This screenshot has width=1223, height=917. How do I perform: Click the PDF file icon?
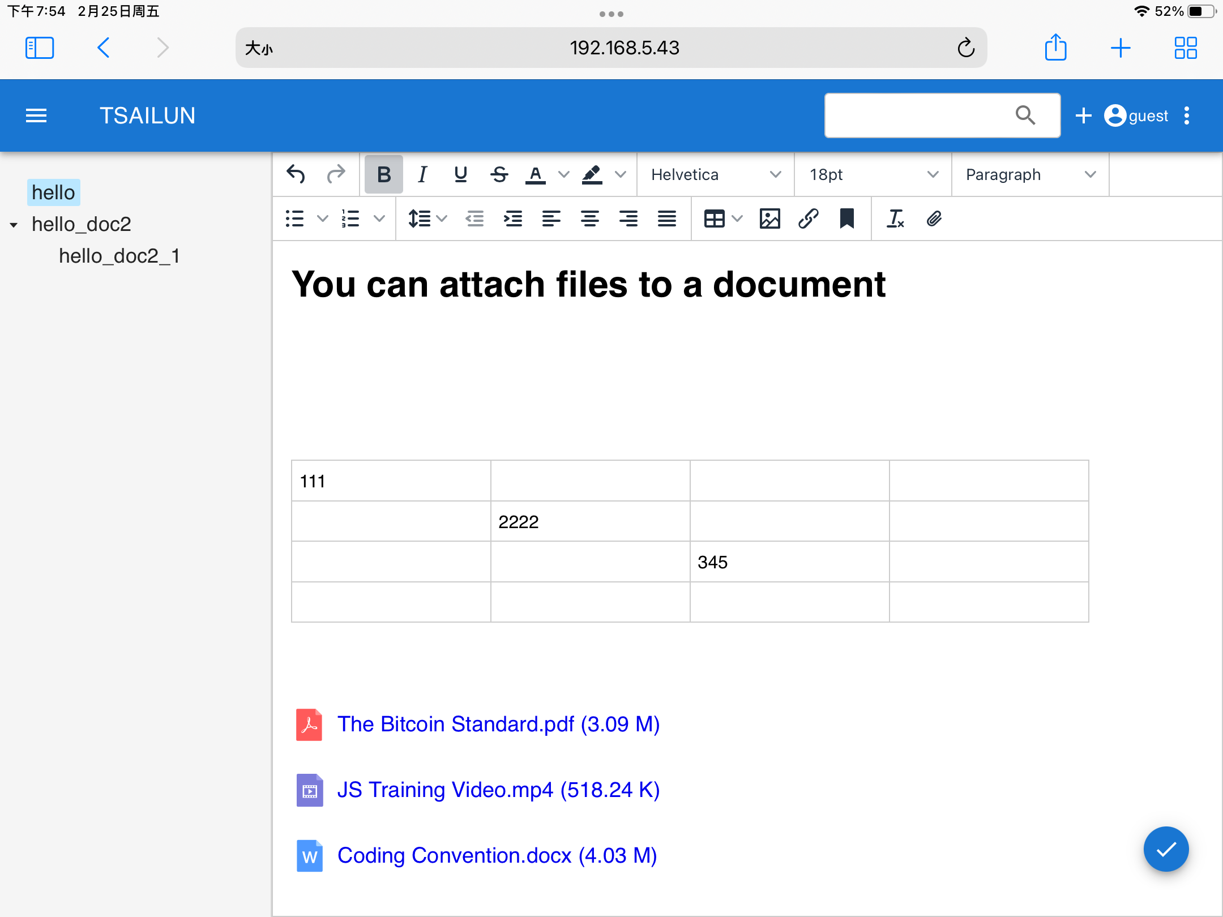tap(309, 725)
